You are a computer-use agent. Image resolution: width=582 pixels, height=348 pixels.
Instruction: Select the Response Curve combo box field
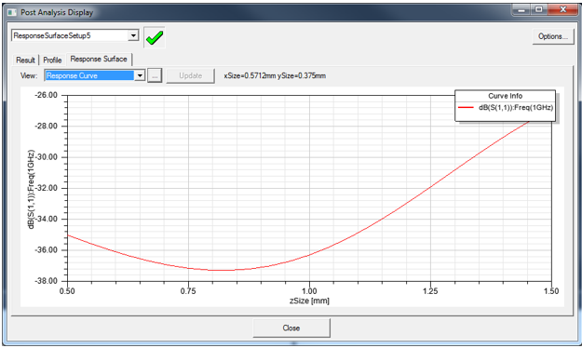click(x=95, y=75)
